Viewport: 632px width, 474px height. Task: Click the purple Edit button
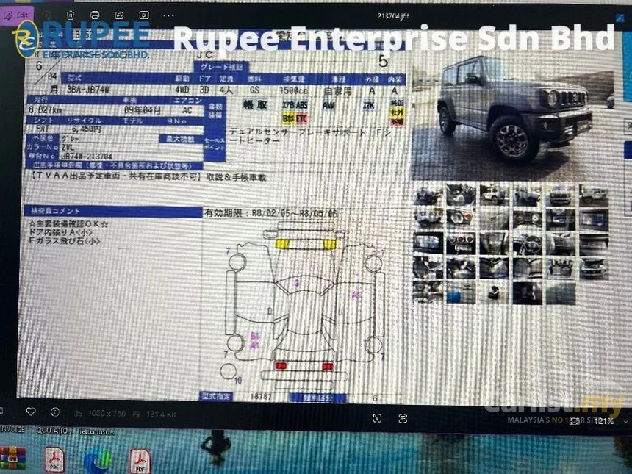point(15,15)
